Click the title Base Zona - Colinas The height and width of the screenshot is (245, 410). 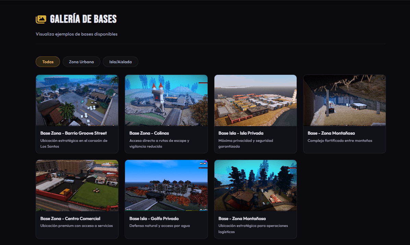(x=149, y=133)
